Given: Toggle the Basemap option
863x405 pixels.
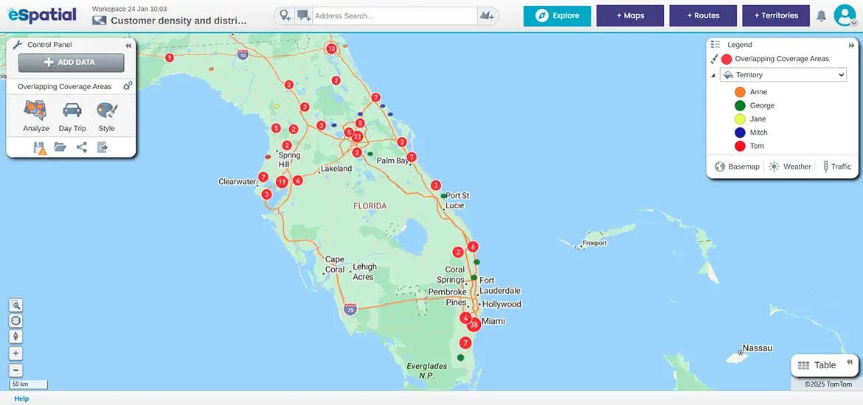Looking at the screenshot, I should (x=737, y=166).
